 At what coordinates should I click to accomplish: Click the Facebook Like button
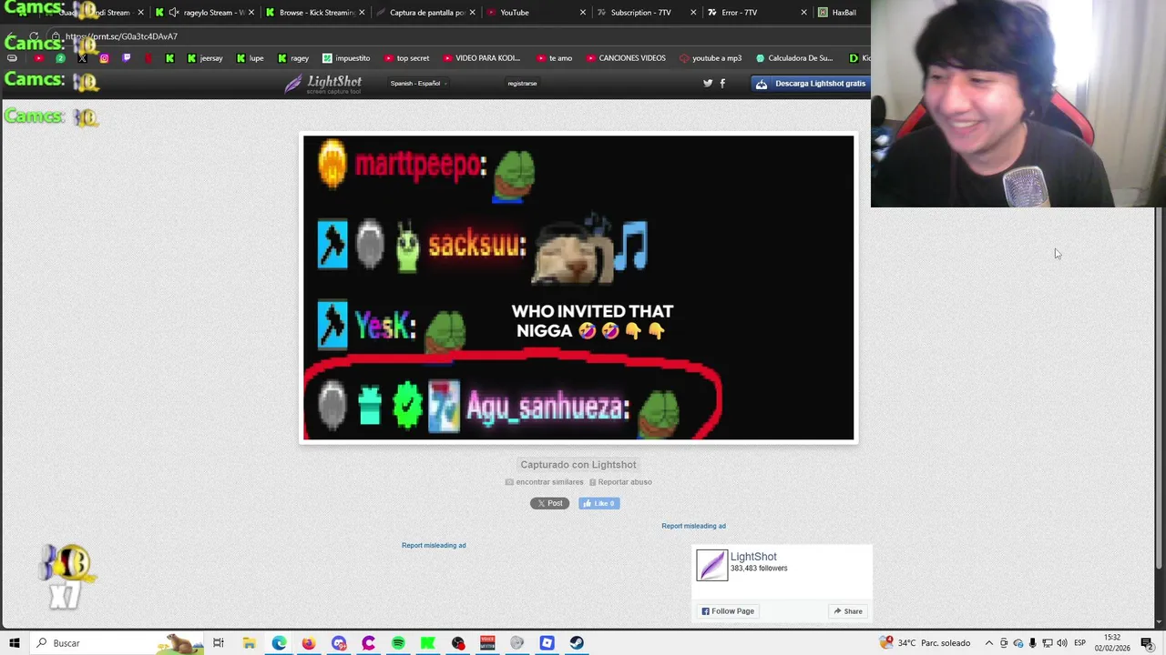(599, 503)
